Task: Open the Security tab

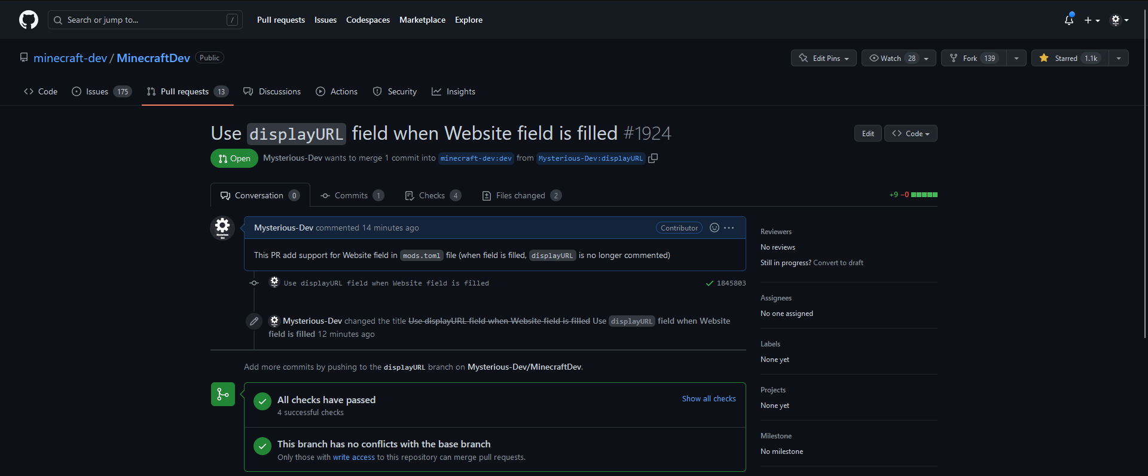Action: (395, 91)
